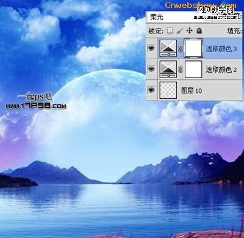Click the mask link icon on 选取颜色 2
Screen dimensions: 244x238
coord(181,70)
